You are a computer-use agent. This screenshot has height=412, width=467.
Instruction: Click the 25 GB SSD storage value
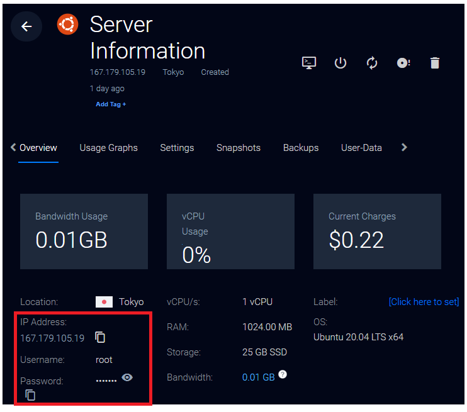264,352
